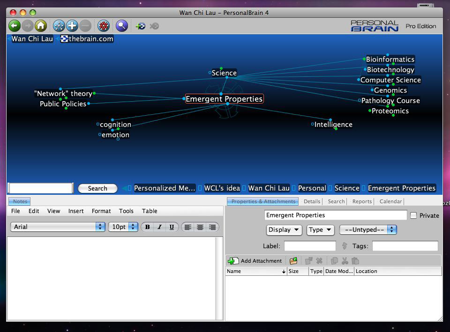Align note text to the left

pyautogui.click(x=188, y=227)
